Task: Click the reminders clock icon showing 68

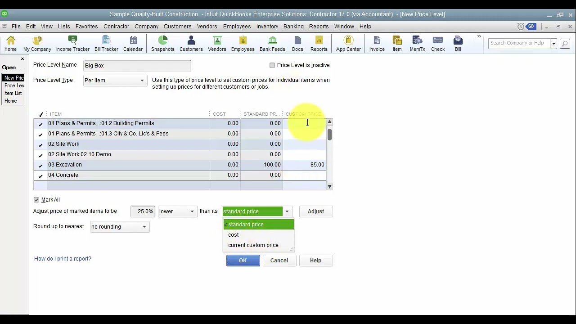Action: tap(526, 27)
